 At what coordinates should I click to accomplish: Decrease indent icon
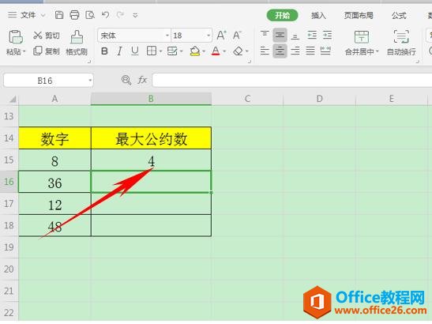[312, 35]
